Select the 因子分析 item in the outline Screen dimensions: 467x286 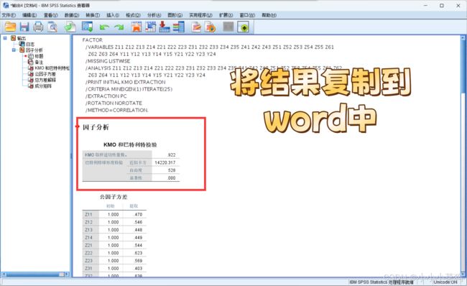[x=34, y=50]
